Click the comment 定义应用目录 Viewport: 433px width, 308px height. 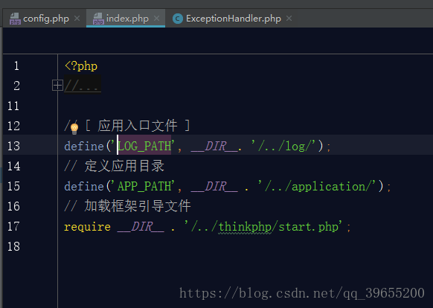point(124,166)
